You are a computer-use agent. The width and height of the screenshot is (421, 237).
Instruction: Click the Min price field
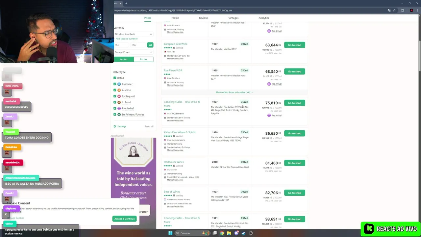[121, 45]
